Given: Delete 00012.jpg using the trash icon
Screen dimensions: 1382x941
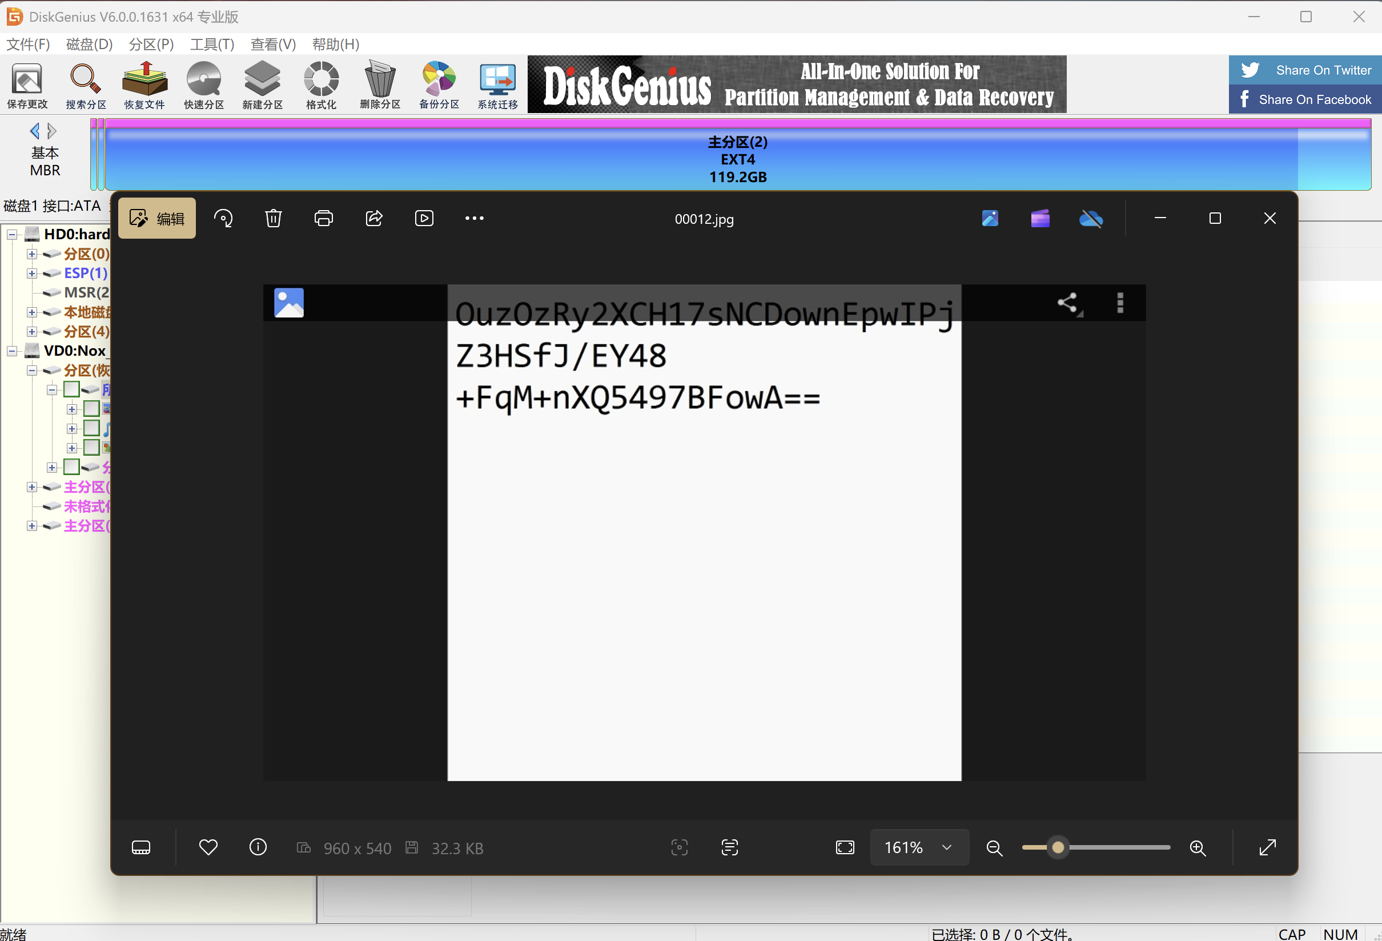Looking at the screenshot, I should click(273, 218).
